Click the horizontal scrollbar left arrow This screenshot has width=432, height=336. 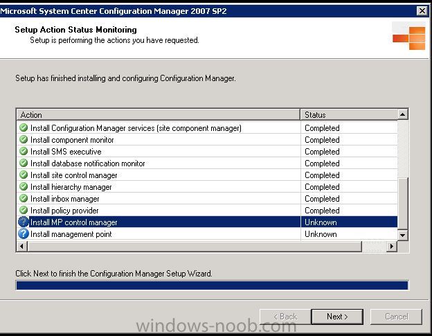(x=22, y=246)
